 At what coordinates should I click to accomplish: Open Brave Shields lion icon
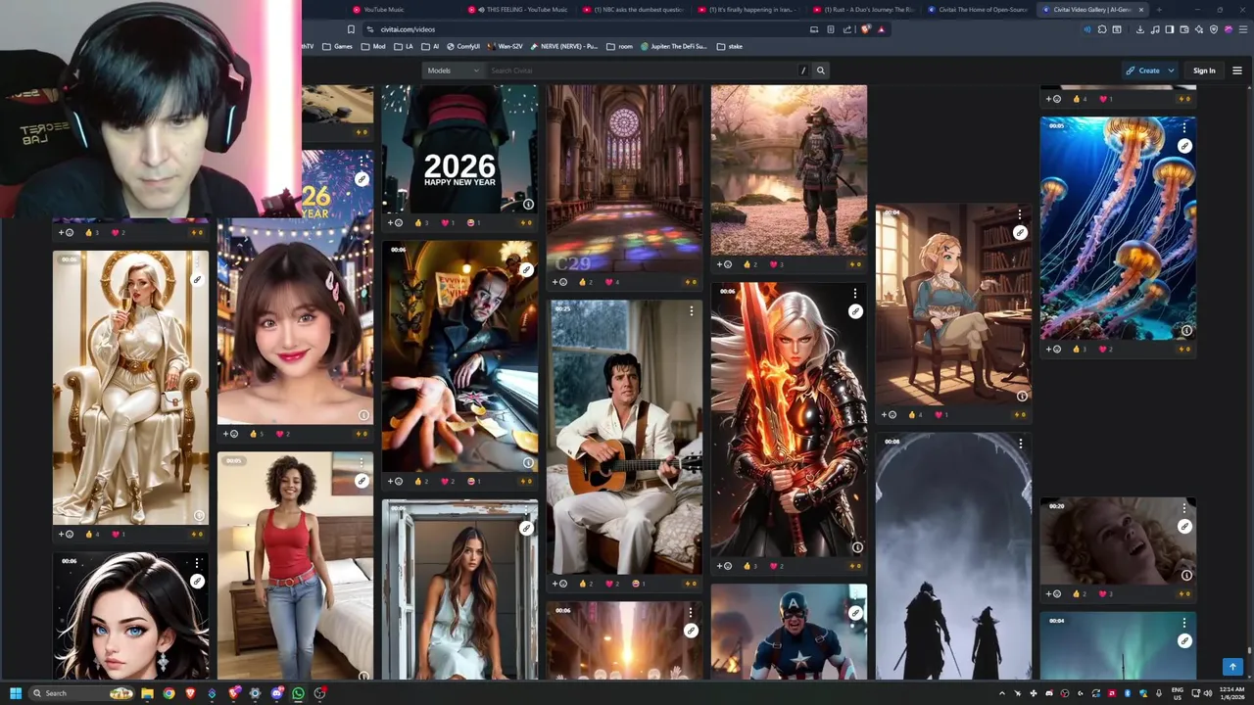click(x=865, y=29)
